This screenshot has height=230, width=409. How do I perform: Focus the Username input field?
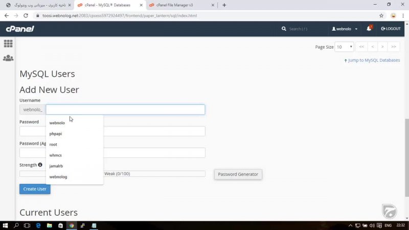[125, 109]
